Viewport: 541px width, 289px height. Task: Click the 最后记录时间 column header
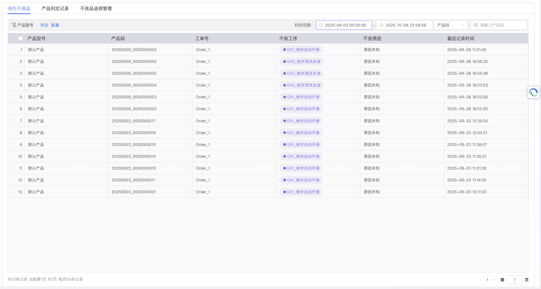[x=461, y=38]
